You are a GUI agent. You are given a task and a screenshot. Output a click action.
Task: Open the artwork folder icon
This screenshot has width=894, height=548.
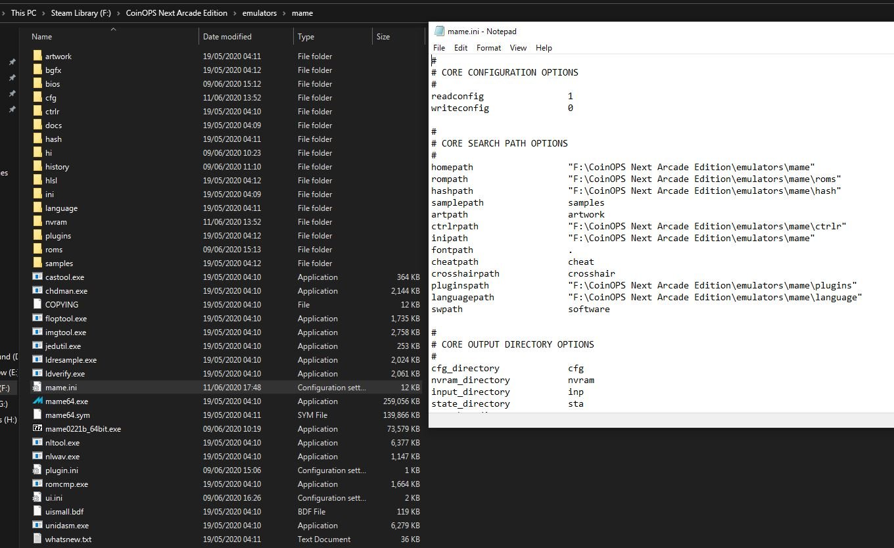pos(37,56)
